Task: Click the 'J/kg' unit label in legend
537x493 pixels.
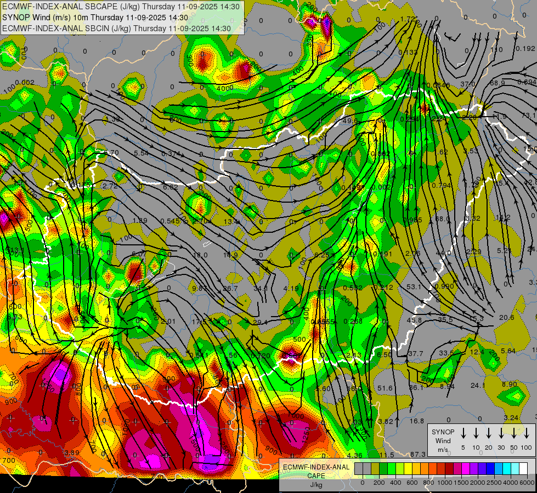Action: click(x=316, y=485)
